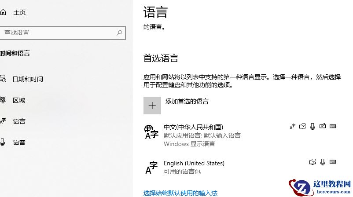Screen dimensions: 353x197
Task: Click 默认应用语言; 默认输入语言 text
Action: (202, 135)
